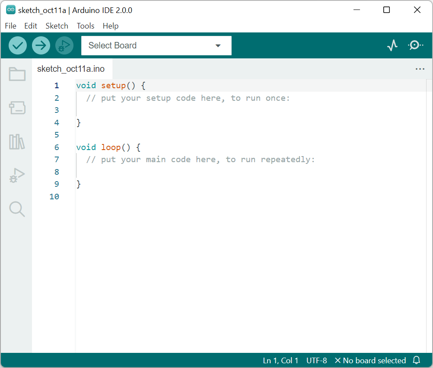The height and width of the screenshot is (368, 433).
Task: Open the Select Board dropdown
Action: point(156,45)
